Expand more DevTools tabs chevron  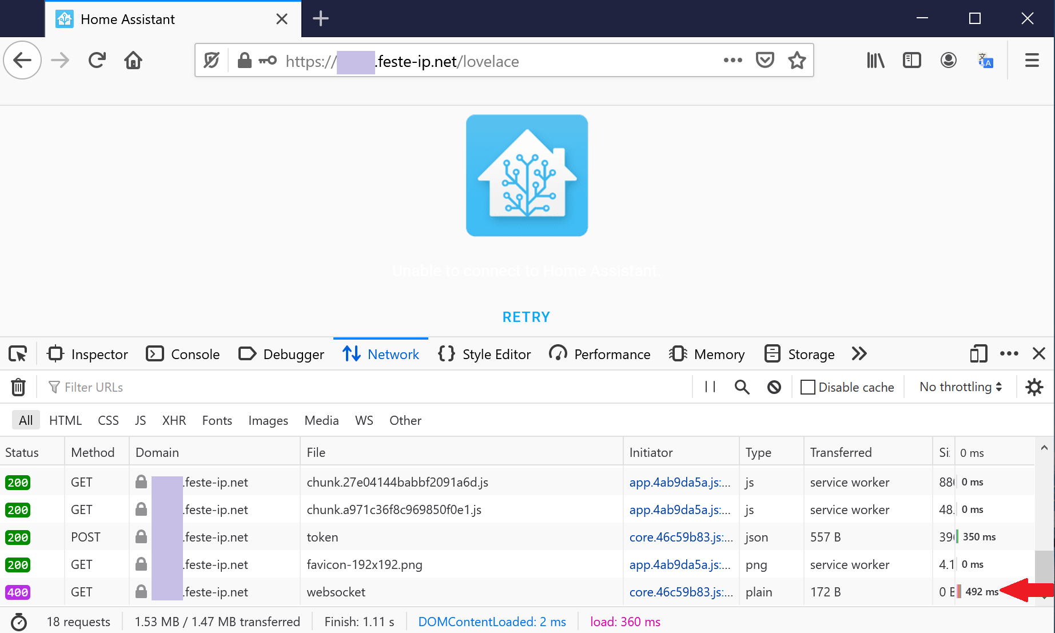point(859,354)
